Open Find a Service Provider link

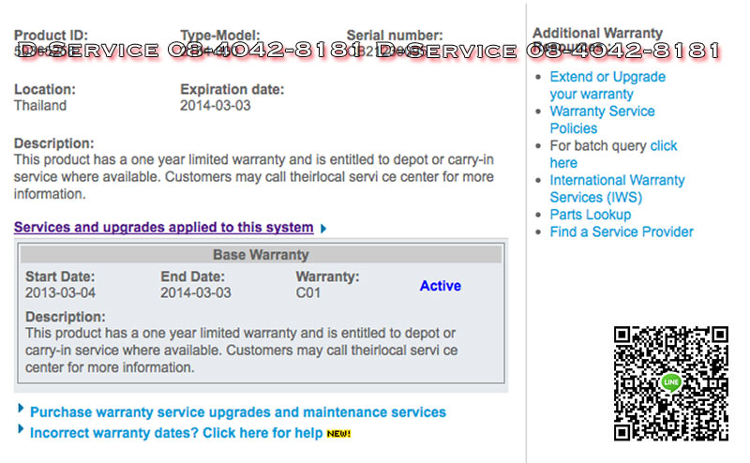tap(622, 231)
